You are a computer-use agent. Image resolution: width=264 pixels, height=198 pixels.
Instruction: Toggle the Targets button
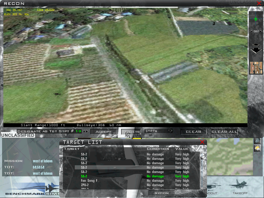pyautogui.click(x=131, y=132)
